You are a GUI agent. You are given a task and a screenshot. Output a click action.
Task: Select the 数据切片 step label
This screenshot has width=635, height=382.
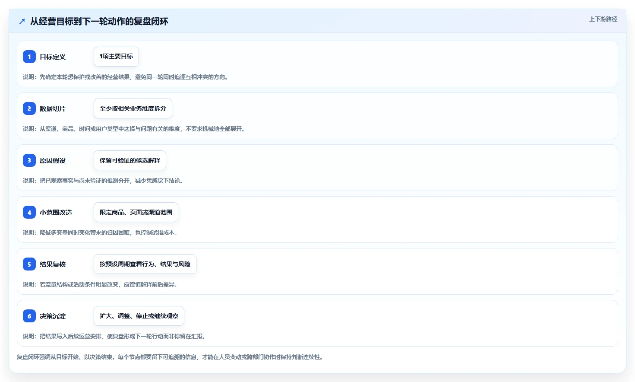click(x=53, y=108)
